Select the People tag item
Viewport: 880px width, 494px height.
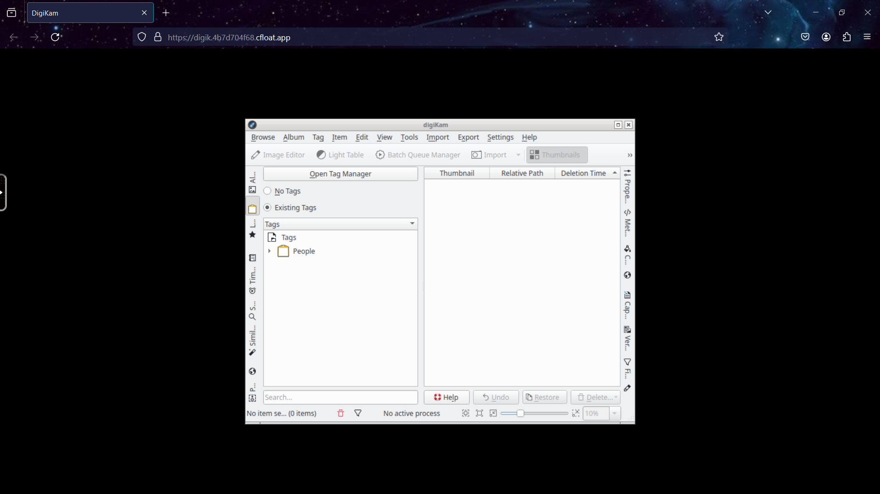point(304,251)
